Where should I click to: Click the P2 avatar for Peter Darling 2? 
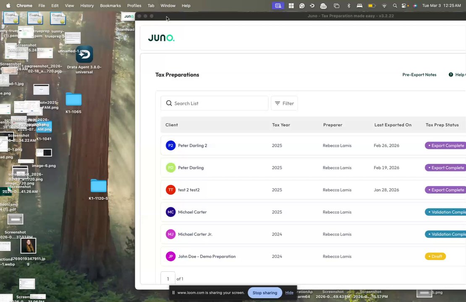170,146
